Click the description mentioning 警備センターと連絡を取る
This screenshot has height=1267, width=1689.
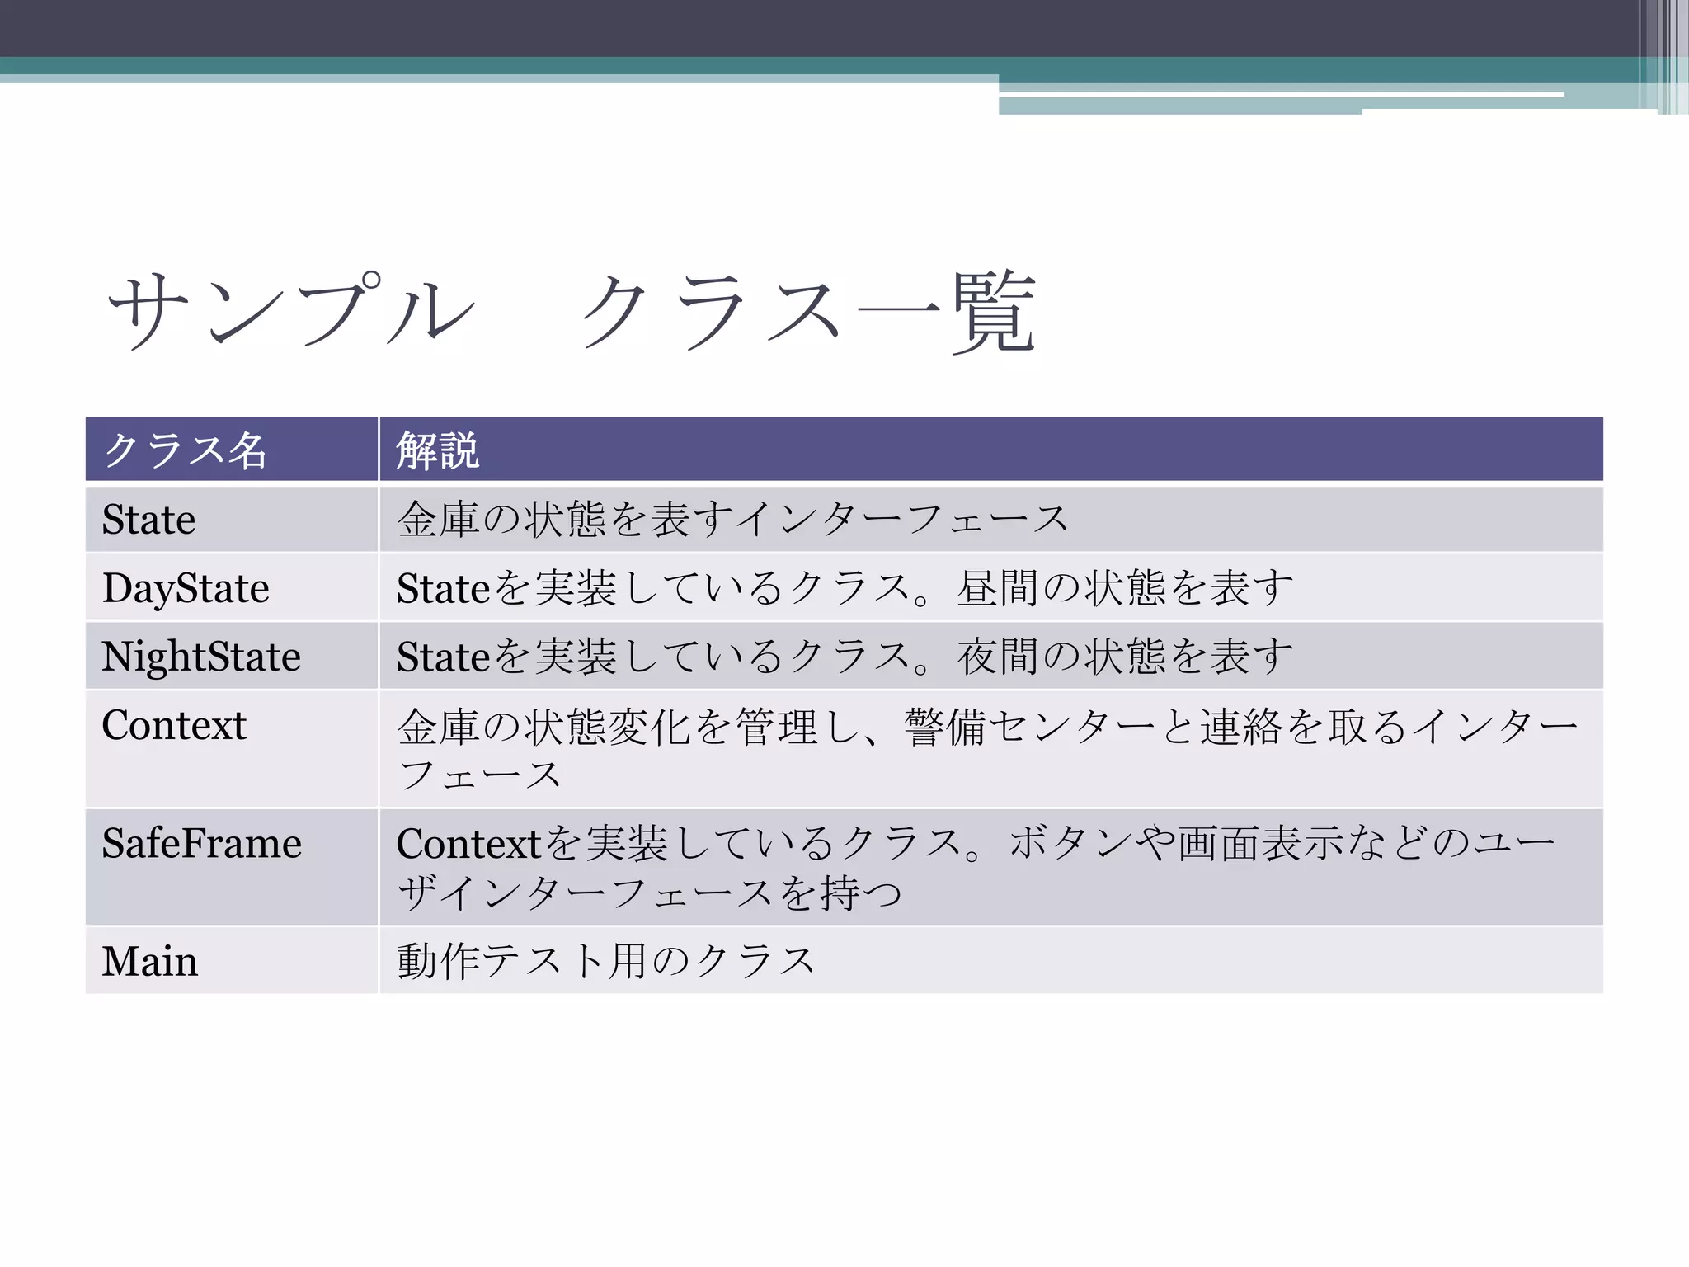point(991,749)
